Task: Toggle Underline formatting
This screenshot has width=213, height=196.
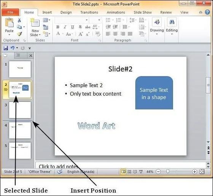Action: coord(73,27)
